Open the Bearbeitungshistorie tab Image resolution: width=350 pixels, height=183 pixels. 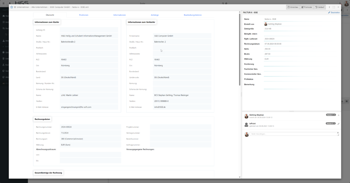pyautogui.click(x=193, y=15)
